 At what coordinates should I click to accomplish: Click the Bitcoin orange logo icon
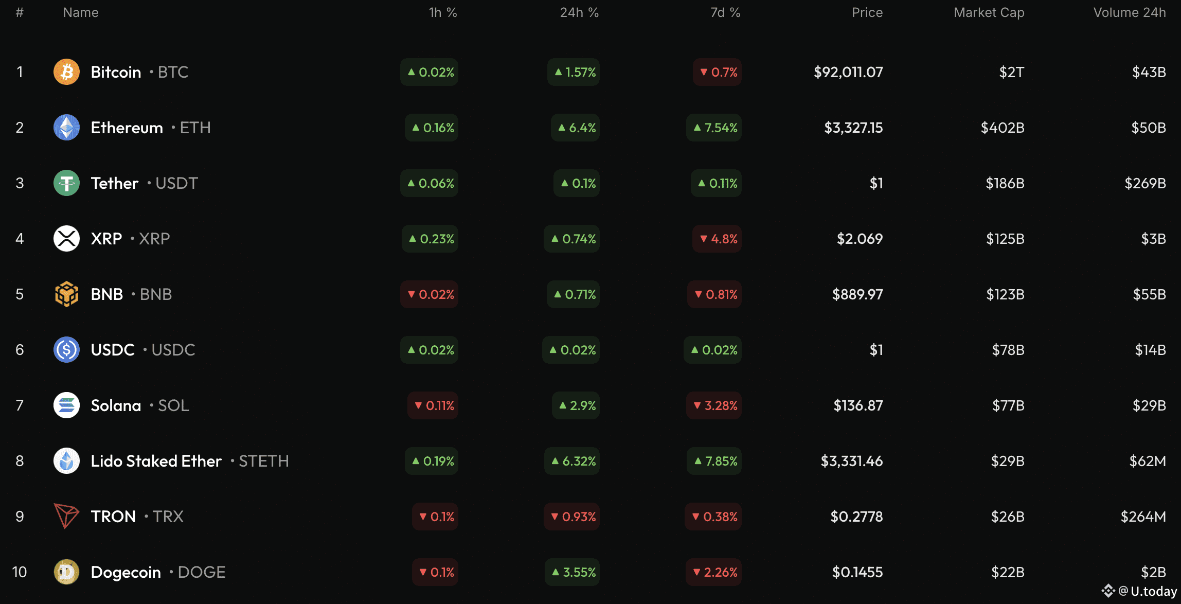[x=66, y=72]
